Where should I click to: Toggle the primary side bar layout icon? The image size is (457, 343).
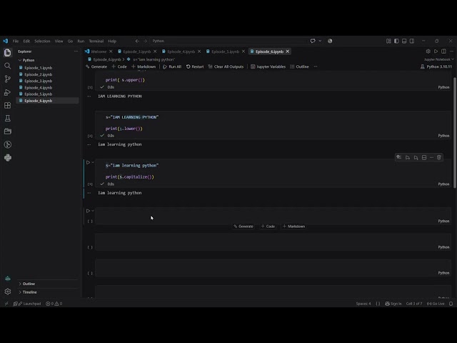(x=396, y=41)
